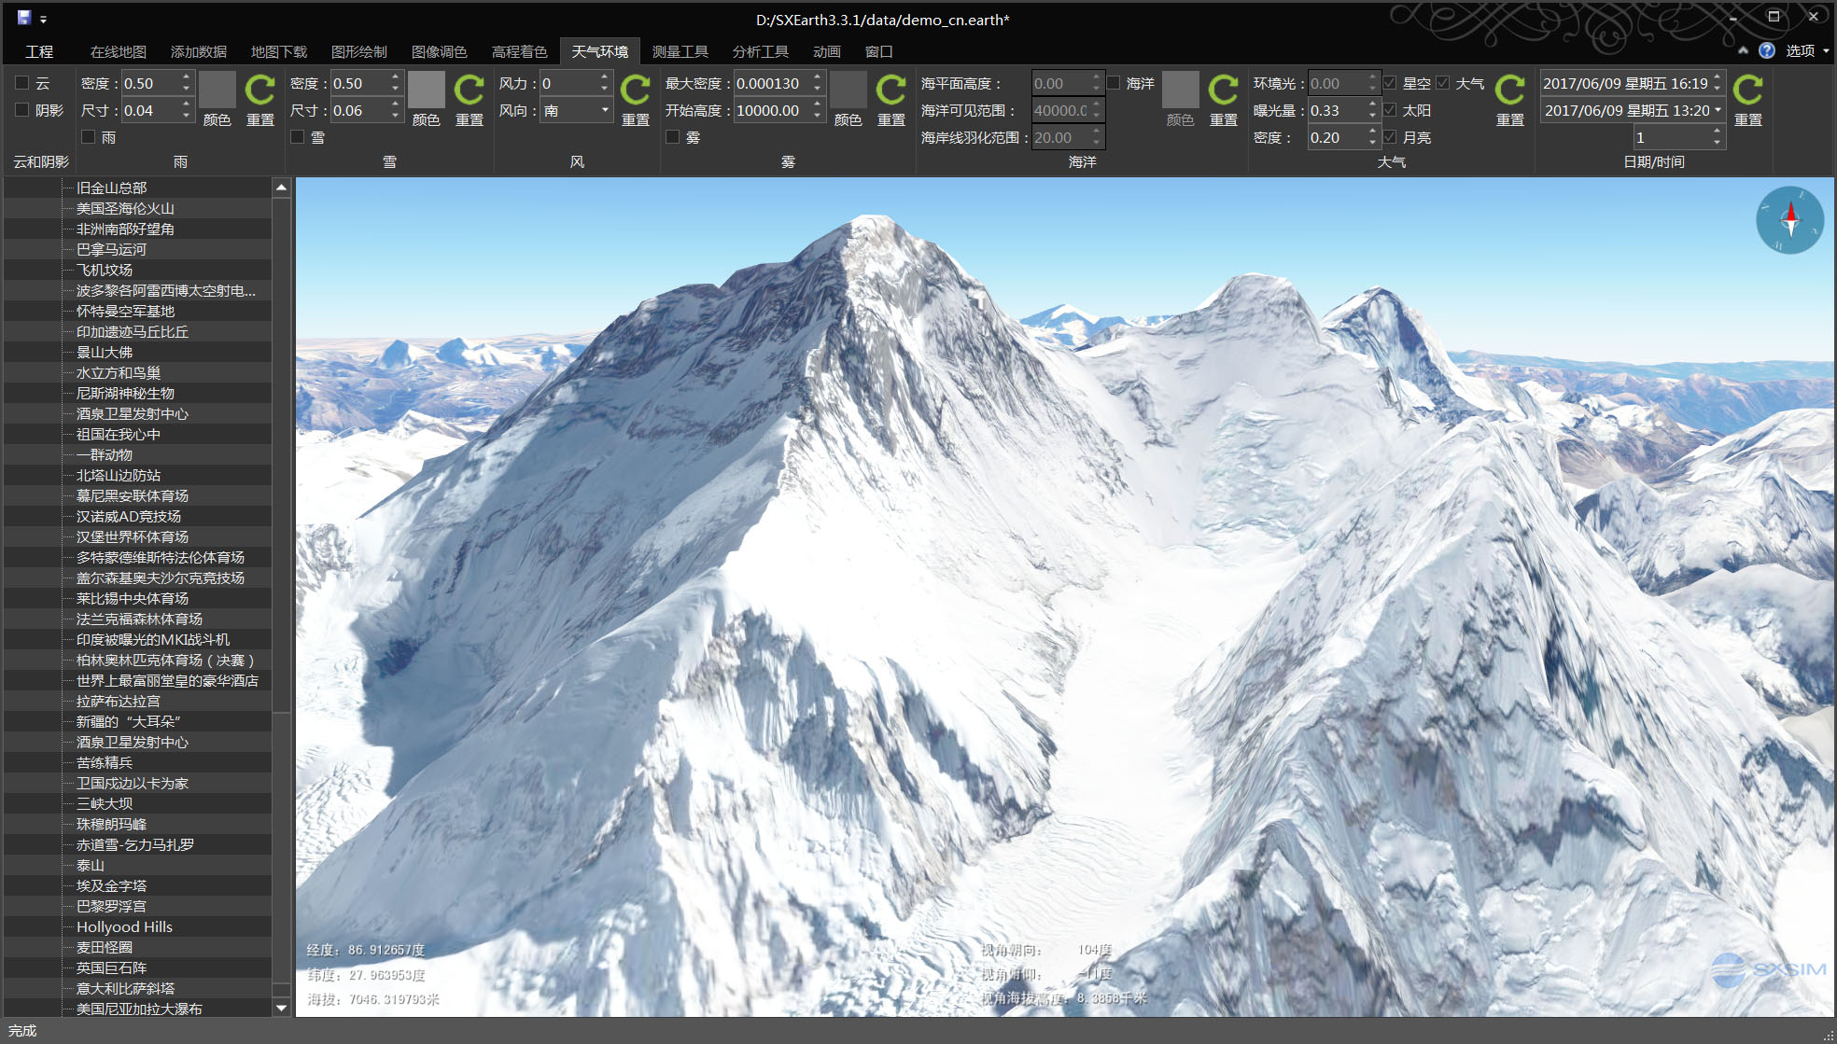Uncheck the 太阳 (sun) checkbox

pyautogui.click(x=1390, y=110)
